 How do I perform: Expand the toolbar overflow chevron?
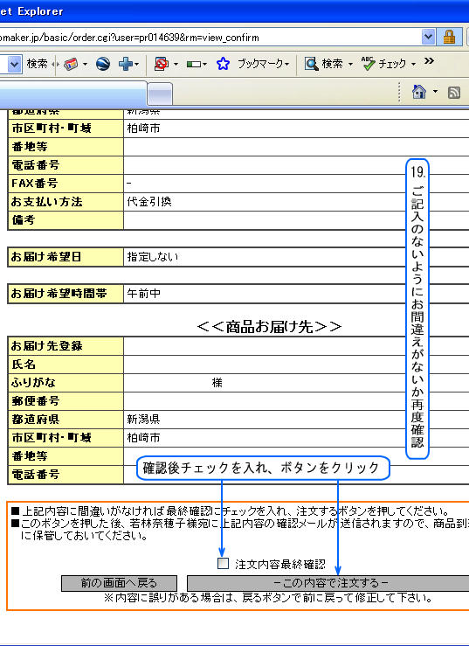(x=429, y=61)
